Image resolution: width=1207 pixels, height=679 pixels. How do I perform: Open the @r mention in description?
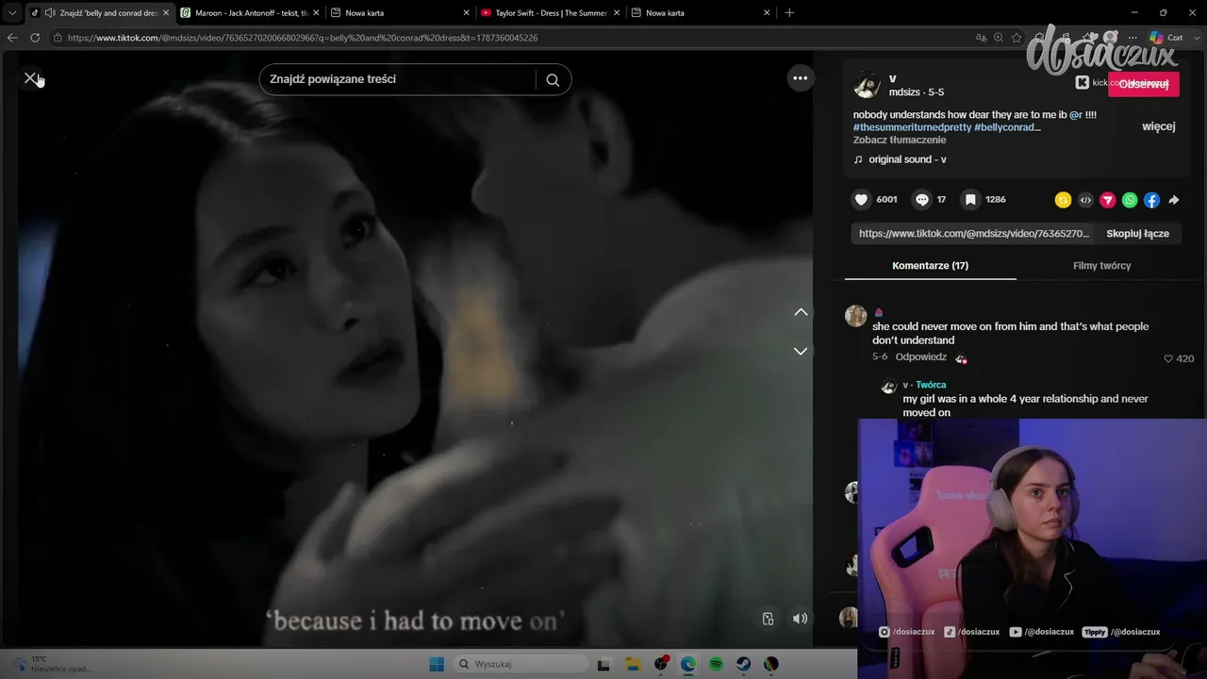point(1076,115)
